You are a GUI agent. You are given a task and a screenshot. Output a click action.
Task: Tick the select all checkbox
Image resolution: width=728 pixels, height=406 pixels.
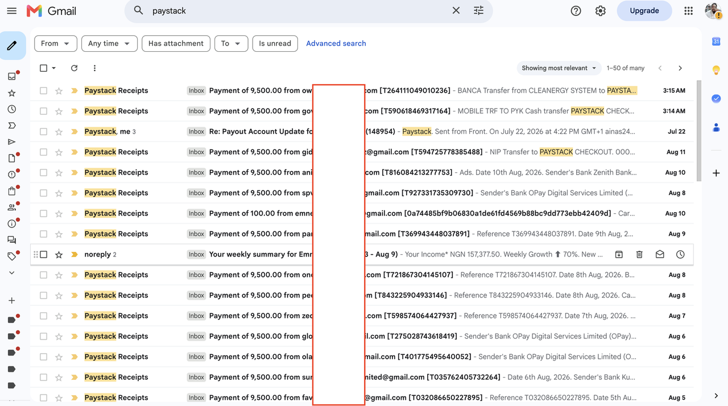click(x=44, y=68)
